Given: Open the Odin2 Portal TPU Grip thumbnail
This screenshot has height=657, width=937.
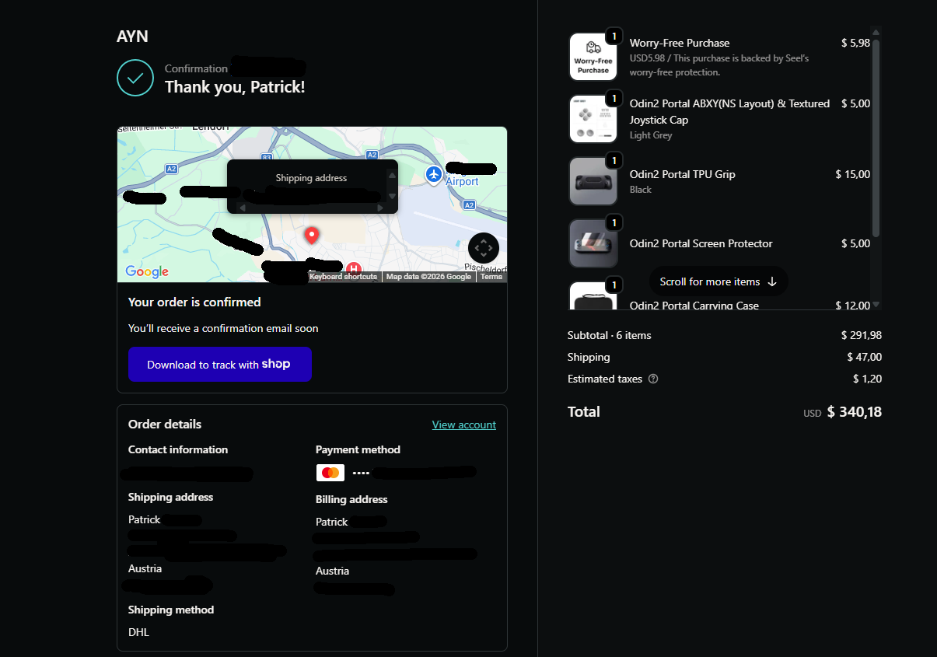Looking at the screenshot, I should (593, 181).
